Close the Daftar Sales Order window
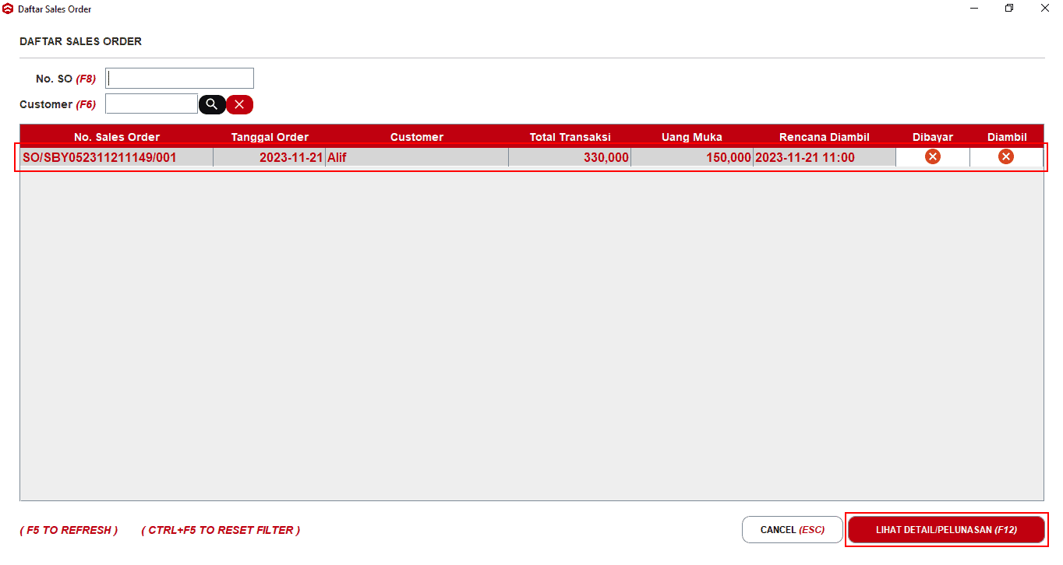The height and width of the screenshot is (565, 1063). 1045,9
